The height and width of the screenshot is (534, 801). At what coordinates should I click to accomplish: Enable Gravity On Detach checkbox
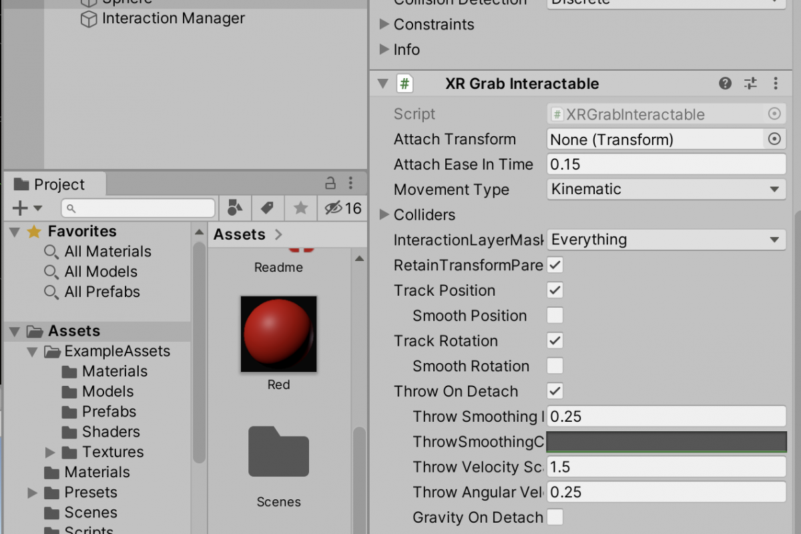pyautogui.click(x=555, y=517)
